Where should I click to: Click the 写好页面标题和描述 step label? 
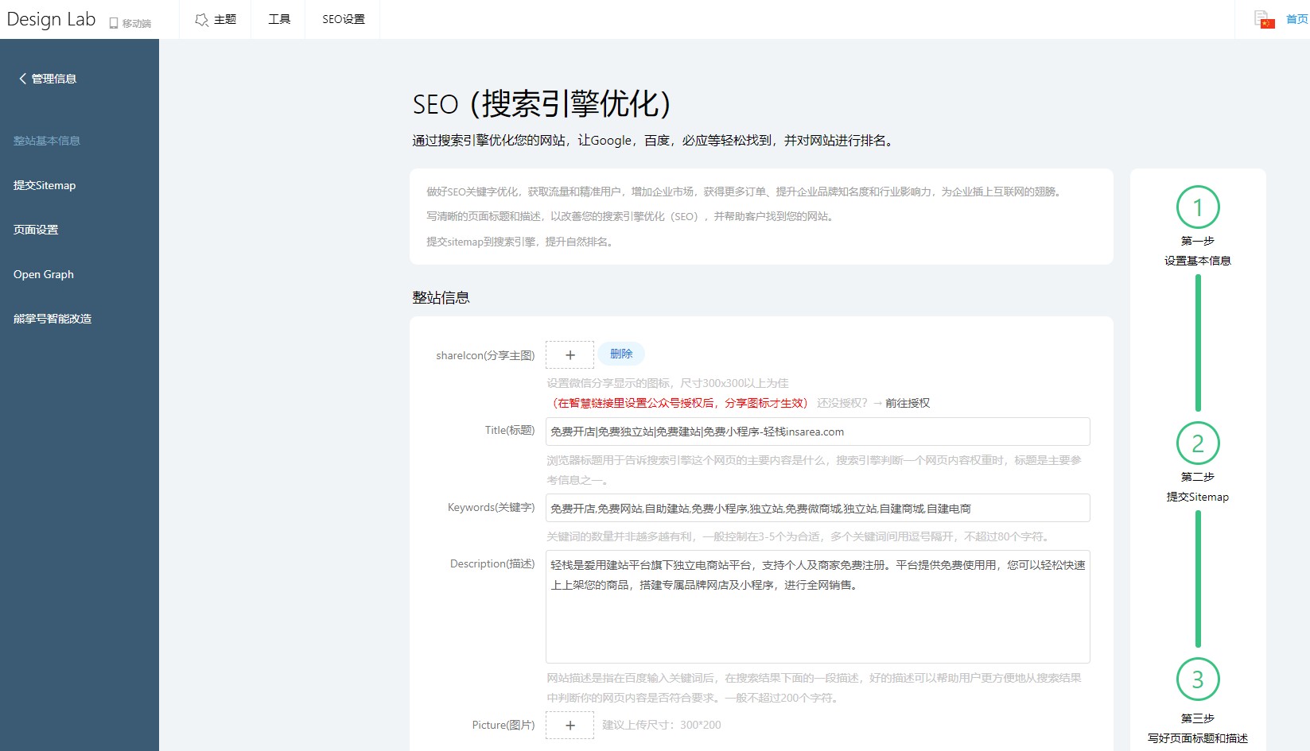(1198, 738)
